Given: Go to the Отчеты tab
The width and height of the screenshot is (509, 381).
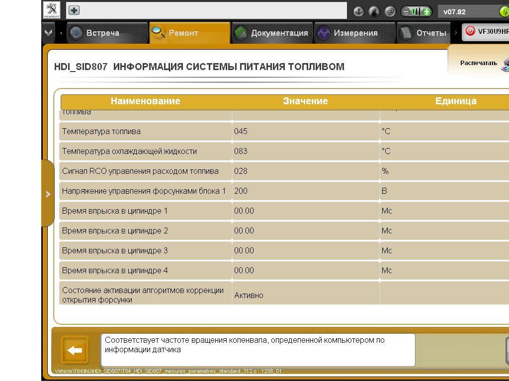Looking at the screenshot, I should [424, 33].
